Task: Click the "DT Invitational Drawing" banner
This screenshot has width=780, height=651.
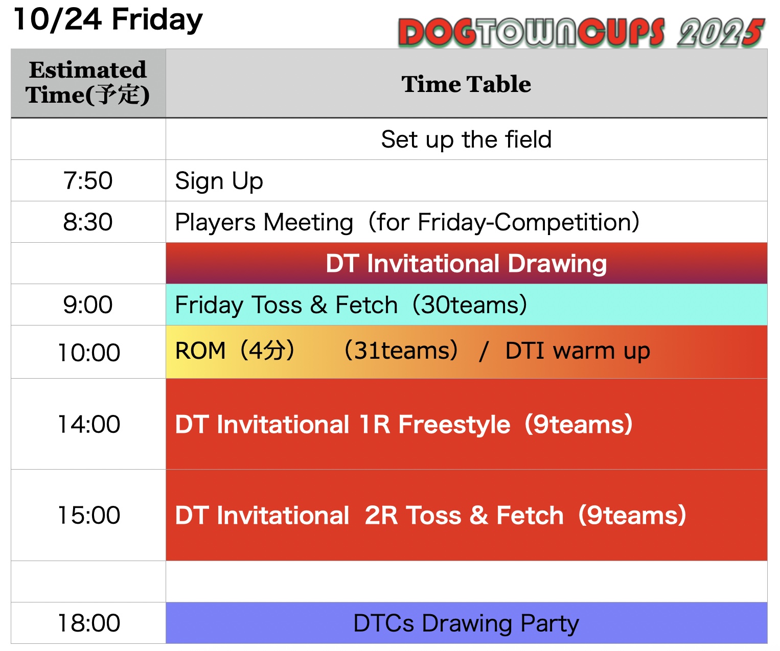Action: click(466, 264)
